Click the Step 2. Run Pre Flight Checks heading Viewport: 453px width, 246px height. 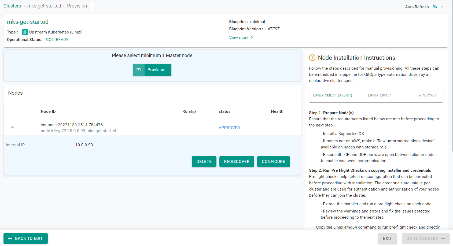pyautogui.click(x=370, y=170)
